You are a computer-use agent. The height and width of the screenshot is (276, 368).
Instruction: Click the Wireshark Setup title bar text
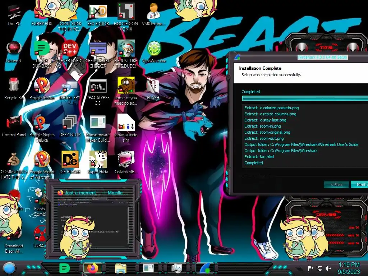pos(322,57)
